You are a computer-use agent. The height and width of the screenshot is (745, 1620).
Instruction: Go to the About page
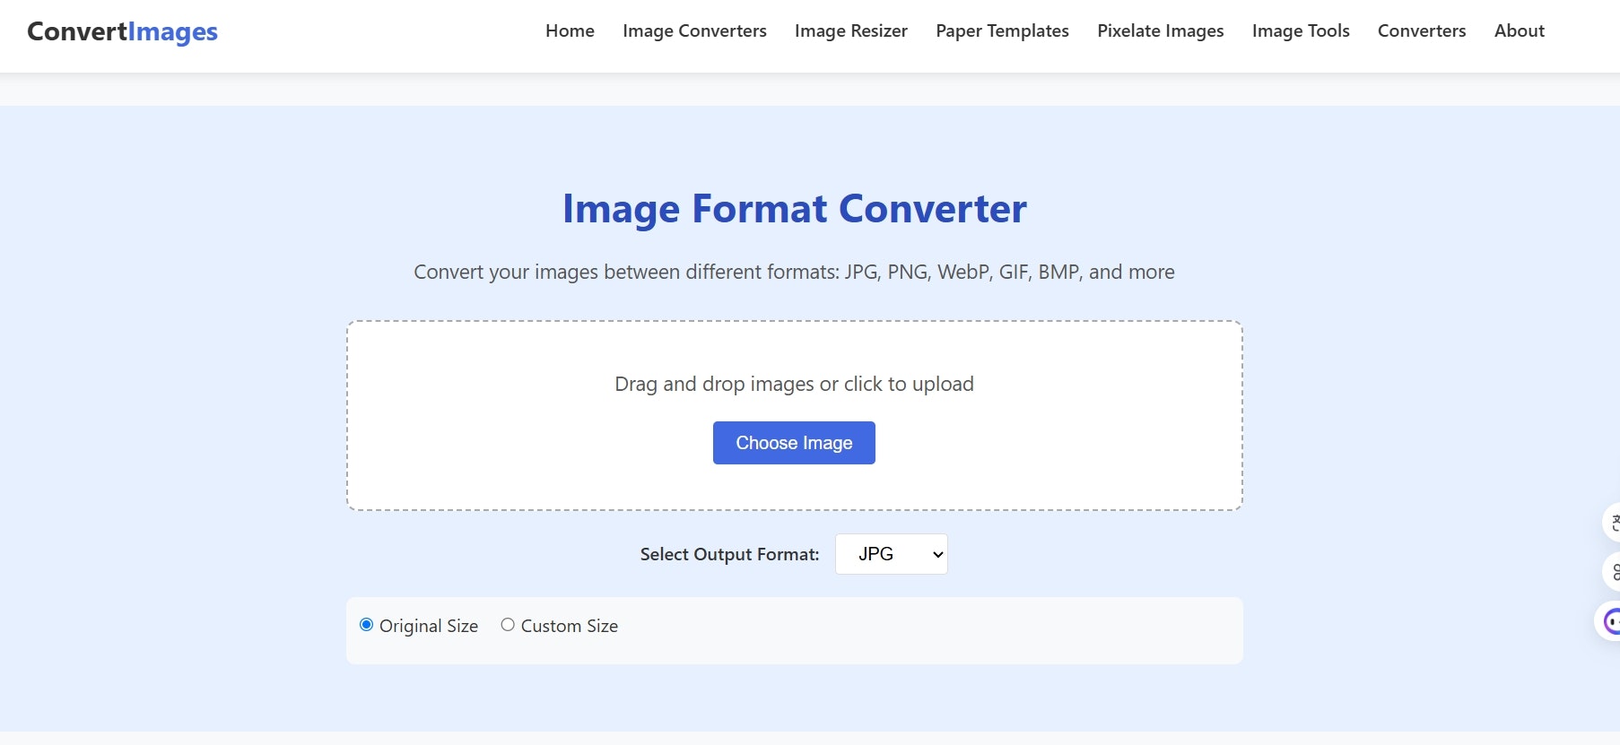(x=1520, y=31)
